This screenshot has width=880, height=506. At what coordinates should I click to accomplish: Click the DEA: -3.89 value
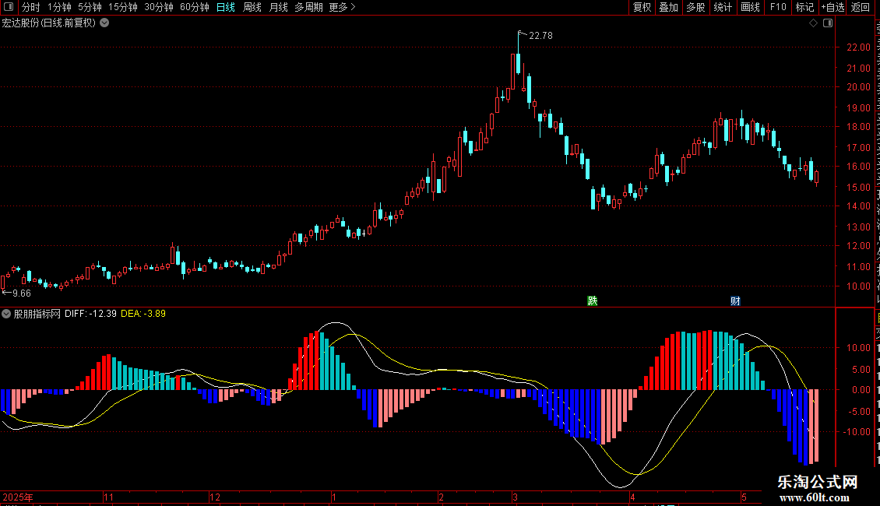click(143, 314)
